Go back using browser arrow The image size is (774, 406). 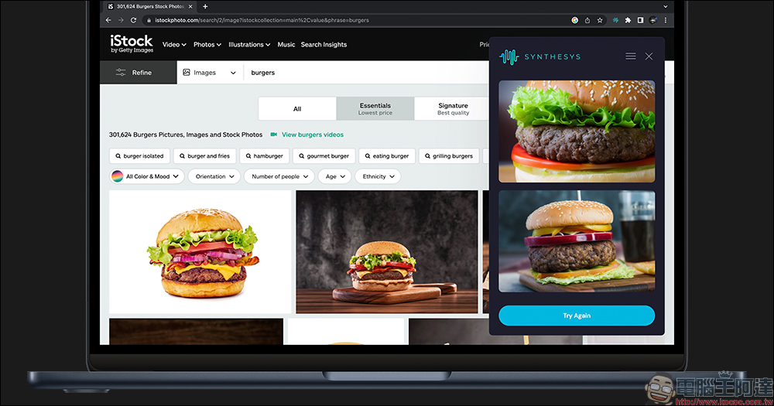click(108, 20)
